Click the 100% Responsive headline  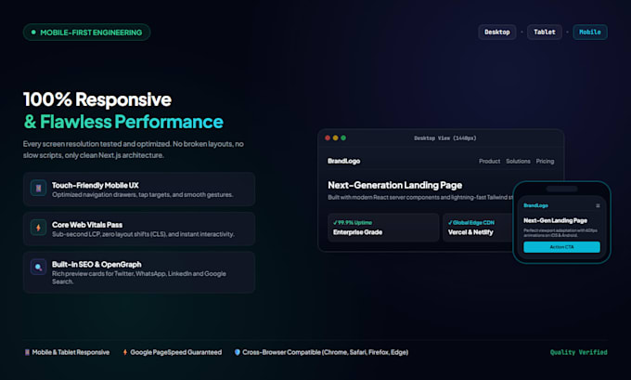pos(97,99)
